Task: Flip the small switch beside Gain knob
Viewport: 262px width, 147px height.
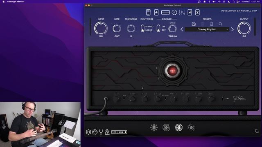Action: click(124, 98)
